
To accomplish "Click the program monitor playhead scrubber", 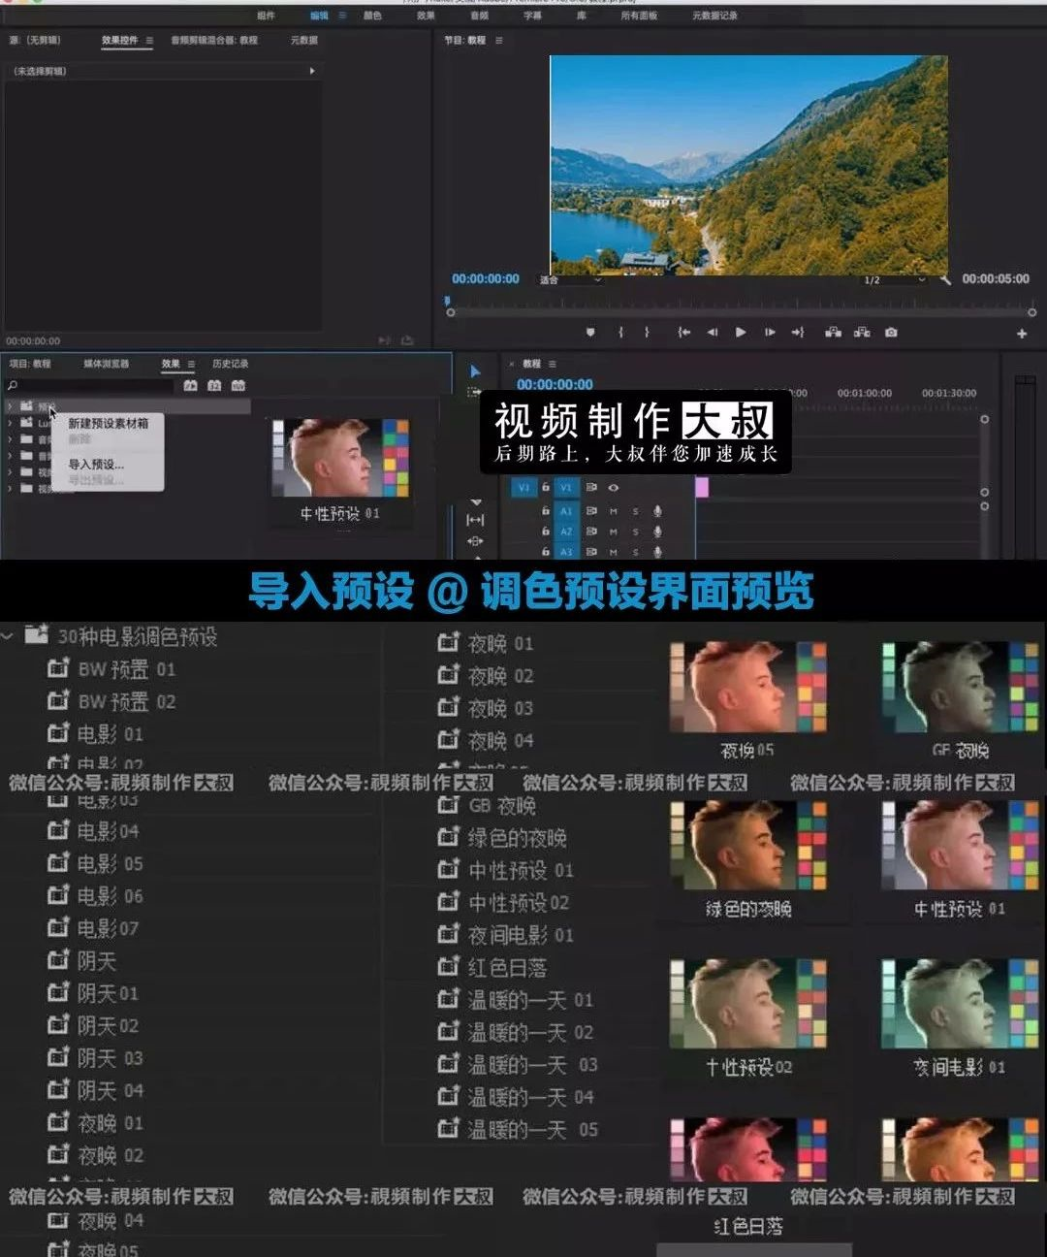I will [449, 303].
